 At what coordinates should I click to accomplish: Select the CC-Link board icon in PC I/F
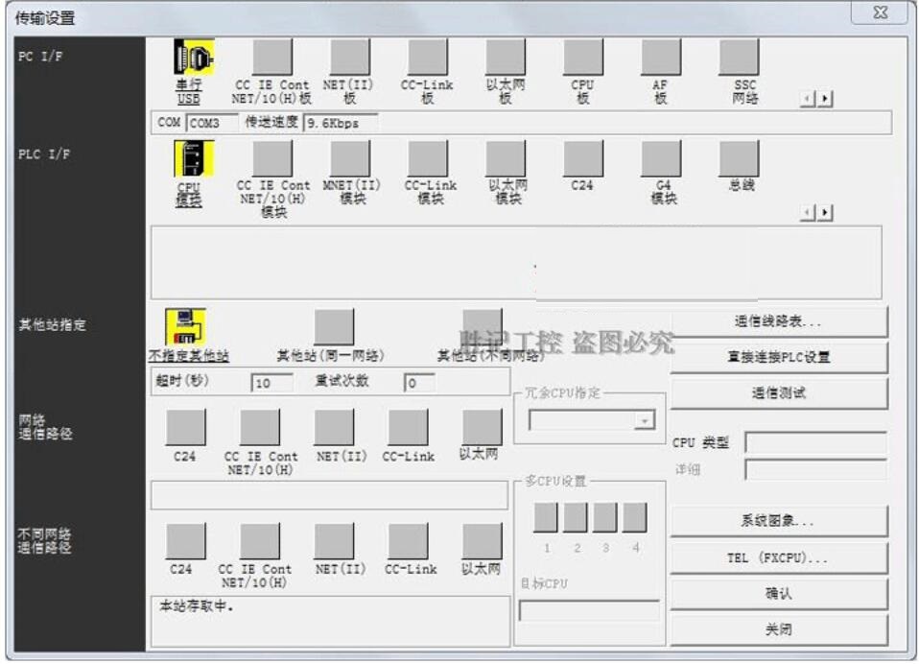(x=428, y=57)
